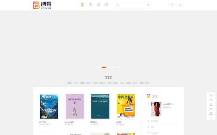The image size is (217, 135).
Task: Open the yellow 中国企业家 magazine cover
Action: pyautogui.click(x=126, y=106)
